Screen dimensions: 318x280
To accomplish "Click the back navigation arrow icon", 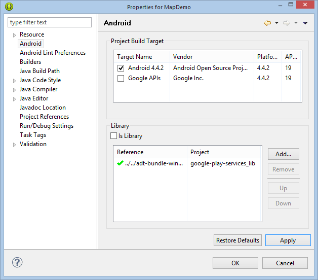I will click(x=267, y=23).
